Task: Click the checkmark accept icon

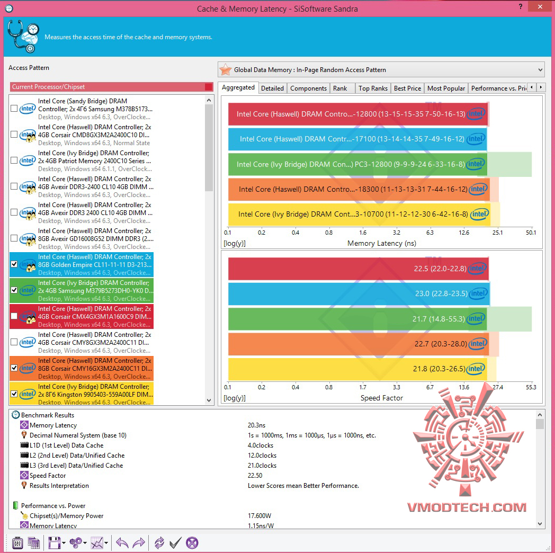Action: [176, 543]
